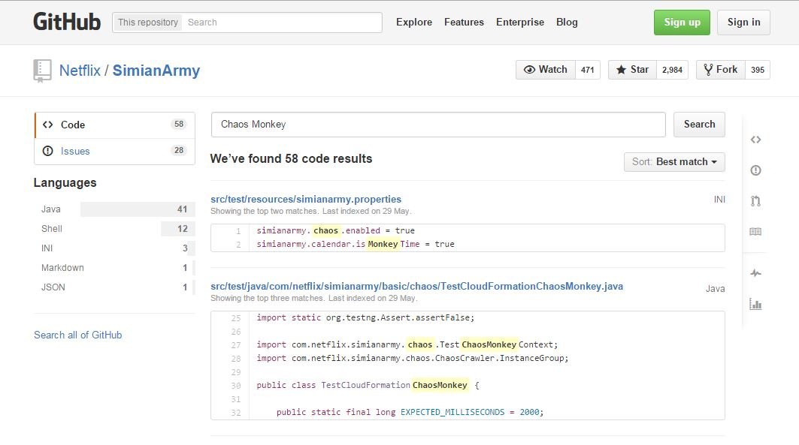Viewport: 799px width, 445px height.
Task: Click the Watch repository button
Action: click(x=546, y=70)
